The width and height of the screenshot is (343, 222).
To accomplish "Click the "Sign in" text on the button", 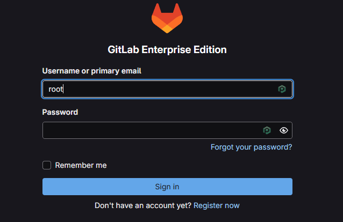I will pos(167,187).
